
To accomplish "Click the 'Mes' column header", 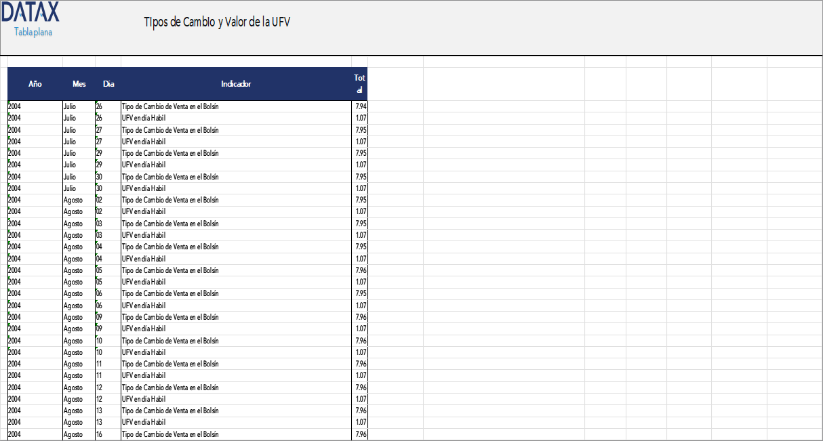I will pos(79,84).
